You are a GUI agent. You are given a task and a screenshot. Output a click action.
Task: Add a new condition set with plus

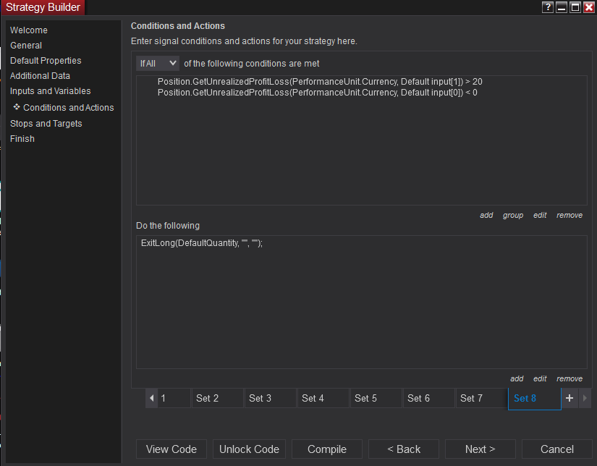pos(570,398)
